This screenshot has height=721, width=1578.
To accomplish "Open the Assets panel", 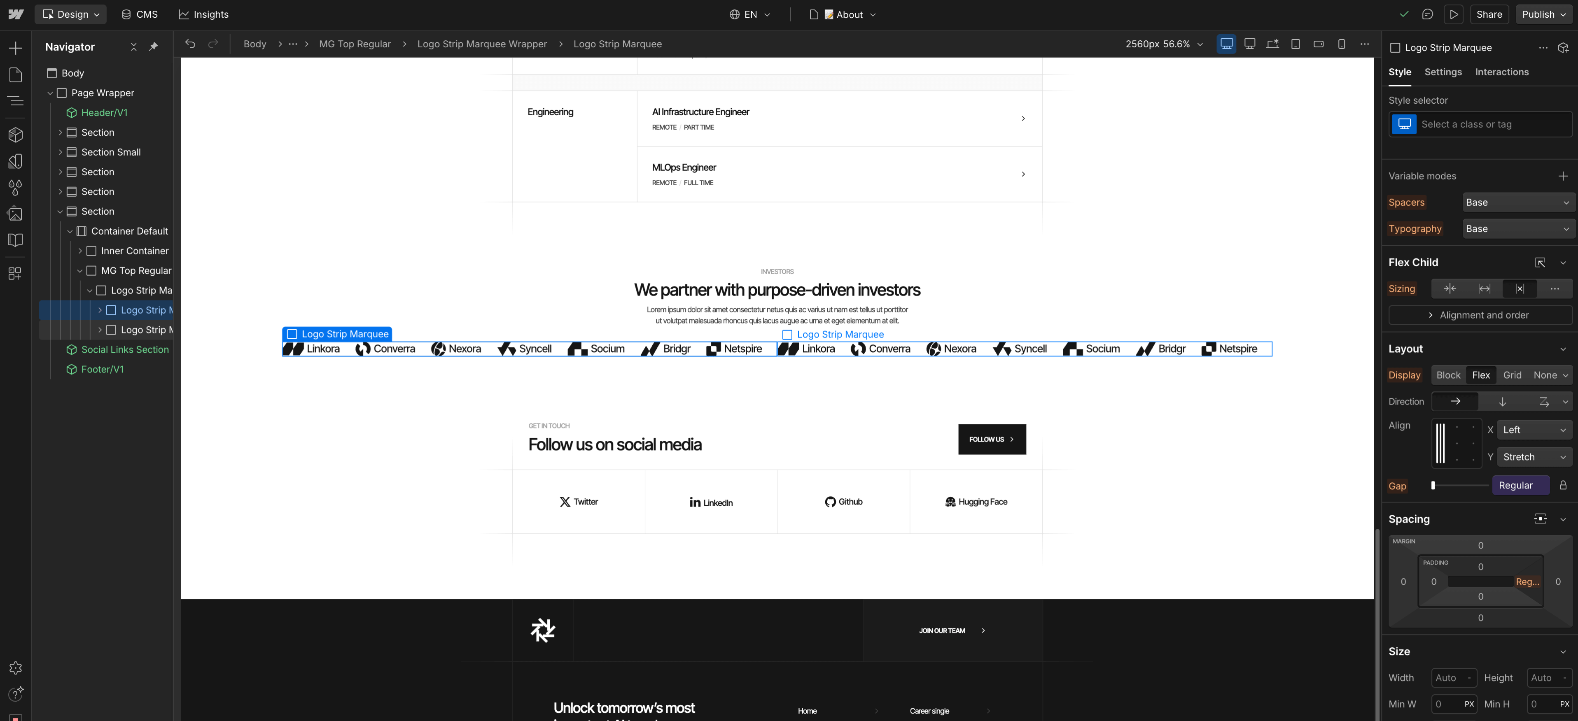I will coord(15,214).
